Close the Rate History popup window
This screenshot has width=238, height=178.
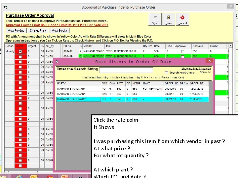point(210,61)
